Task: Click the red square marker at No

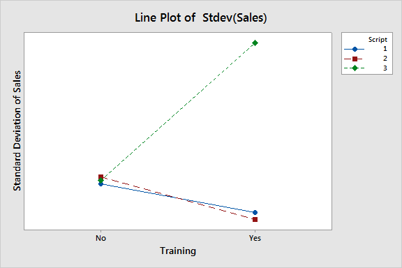Action: point(100,177)
